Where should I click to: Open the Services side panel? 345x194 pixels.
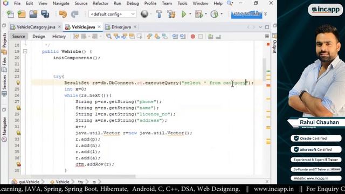tap(4, 85)
